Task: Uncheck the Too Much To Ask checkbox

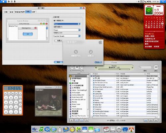Action: (94, 114)
